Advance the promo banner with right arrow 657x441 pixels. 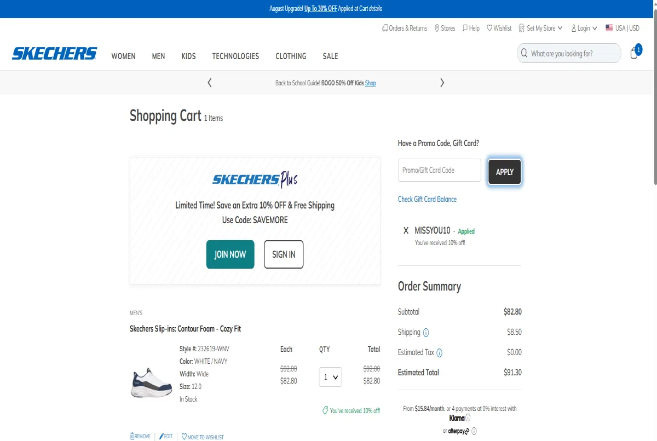tap(442, 82)
